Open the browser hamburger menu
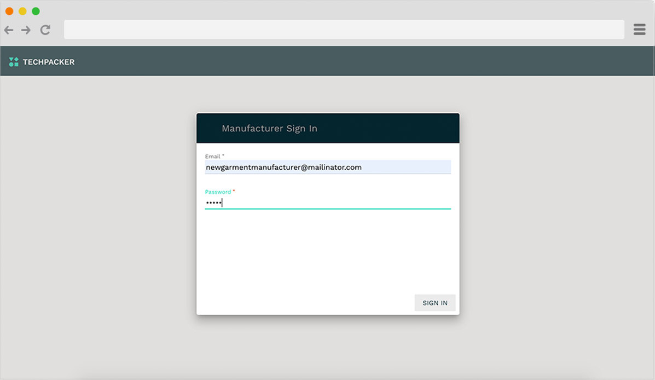The height and width of the screenshot is (380, 655). [x=639, y=29]
